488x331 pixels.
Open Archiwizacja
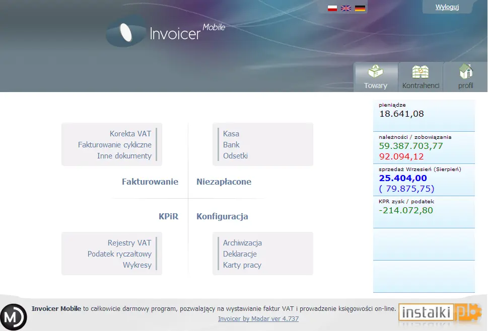point(242,243)
